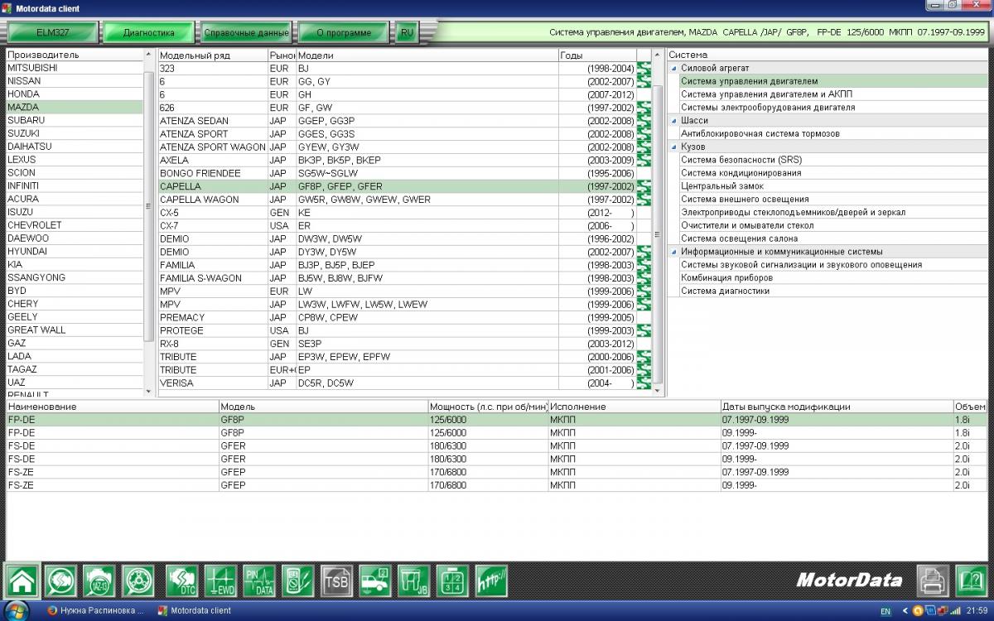Click the tray clock showing 21:59
Image resolution: width=994 pixels, height=621 pixels.
tap(977, 611)
